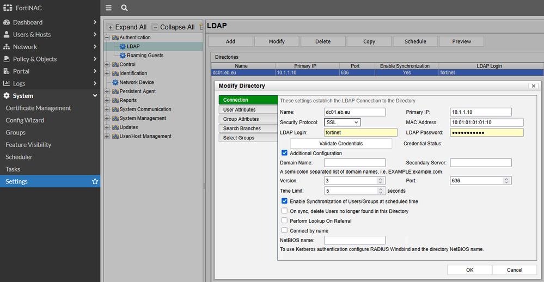Click the Collapse All minus icon
The width and height of the screenshot is (544, 282).
[x=155, y=27]
